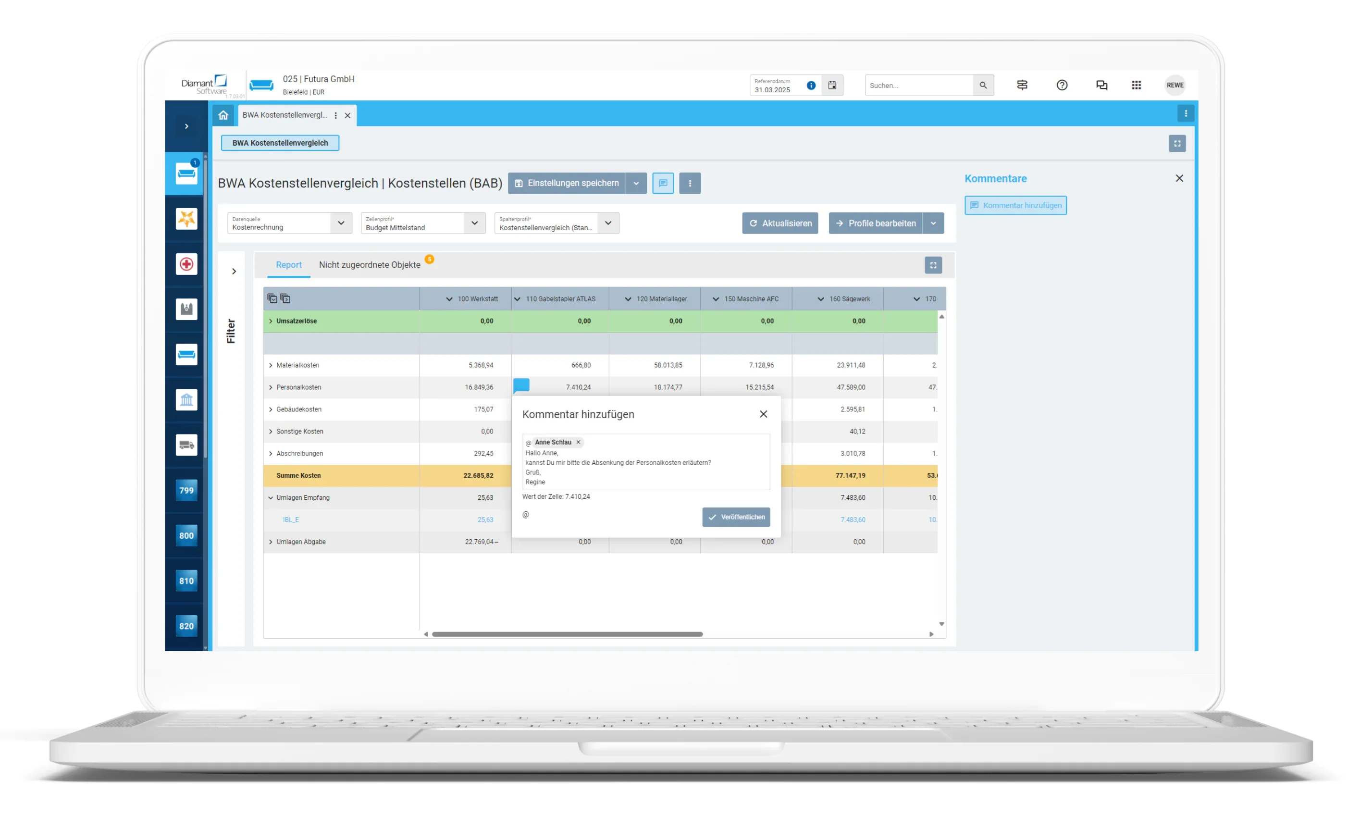The height and width of the screenshot is (817, 1361).
Task: Expand the Personalkosten row
Action: tap(270, 387)
